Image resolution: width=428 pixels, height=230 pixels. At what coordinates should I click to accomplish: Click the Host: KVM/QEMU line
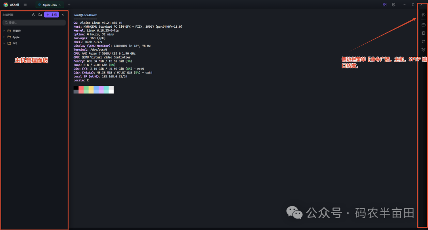click(x=128, y=26)
